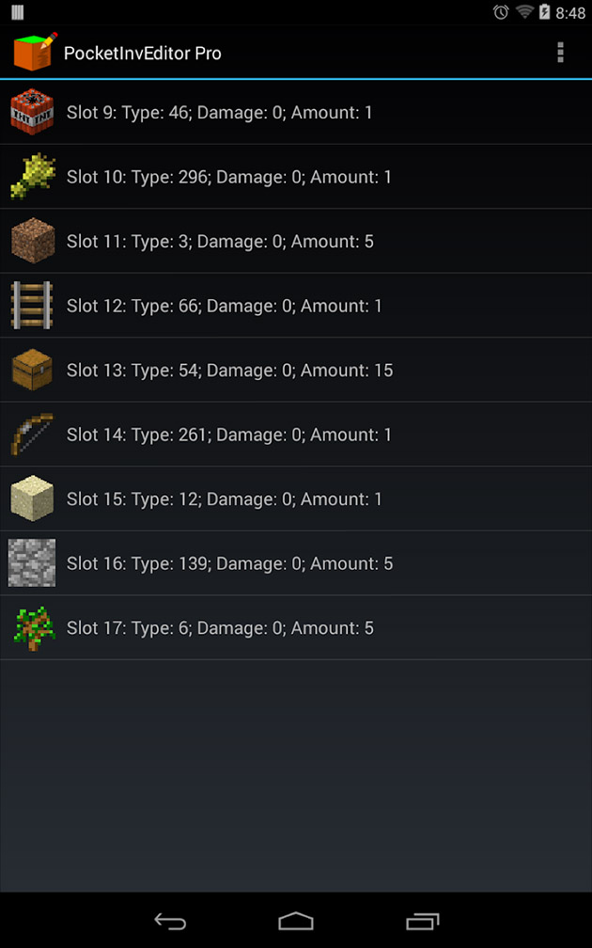Open Slot 9 Type 46 entry

[x=220, y=113]
